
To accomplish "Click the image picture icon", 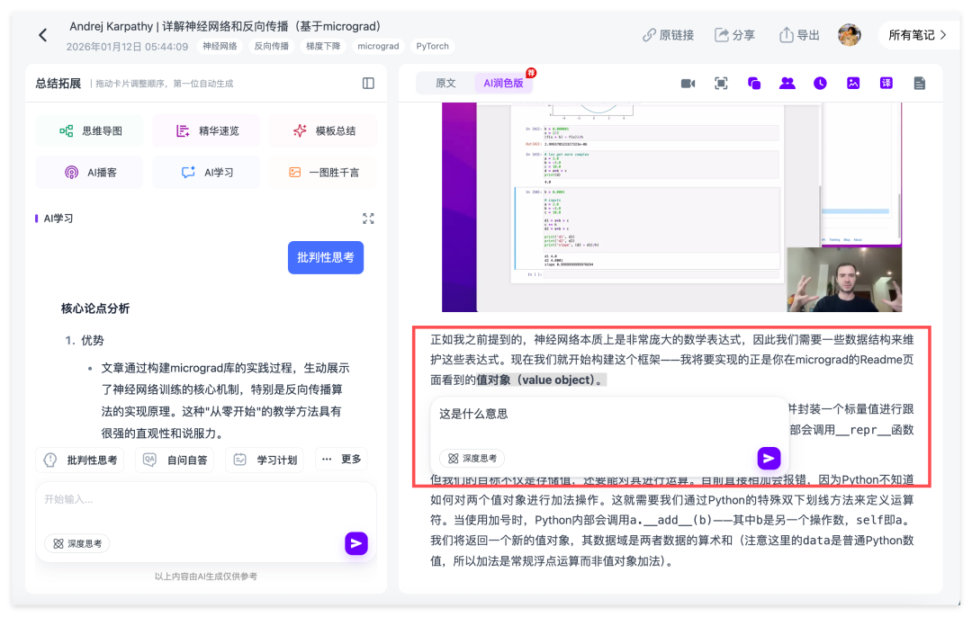I will tap(853, 83).
